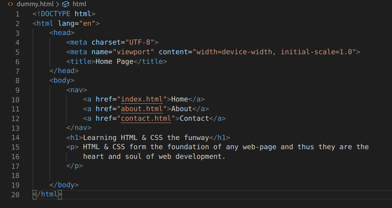Click the opening p tag
Screen dimensions: 392x208
[73, 147]
